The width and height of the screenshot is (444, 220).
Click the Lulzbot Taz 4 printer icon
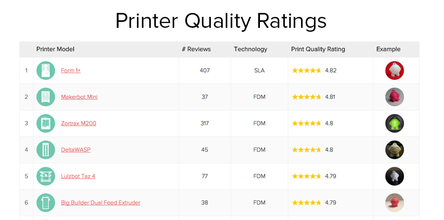tap(46, 176)
